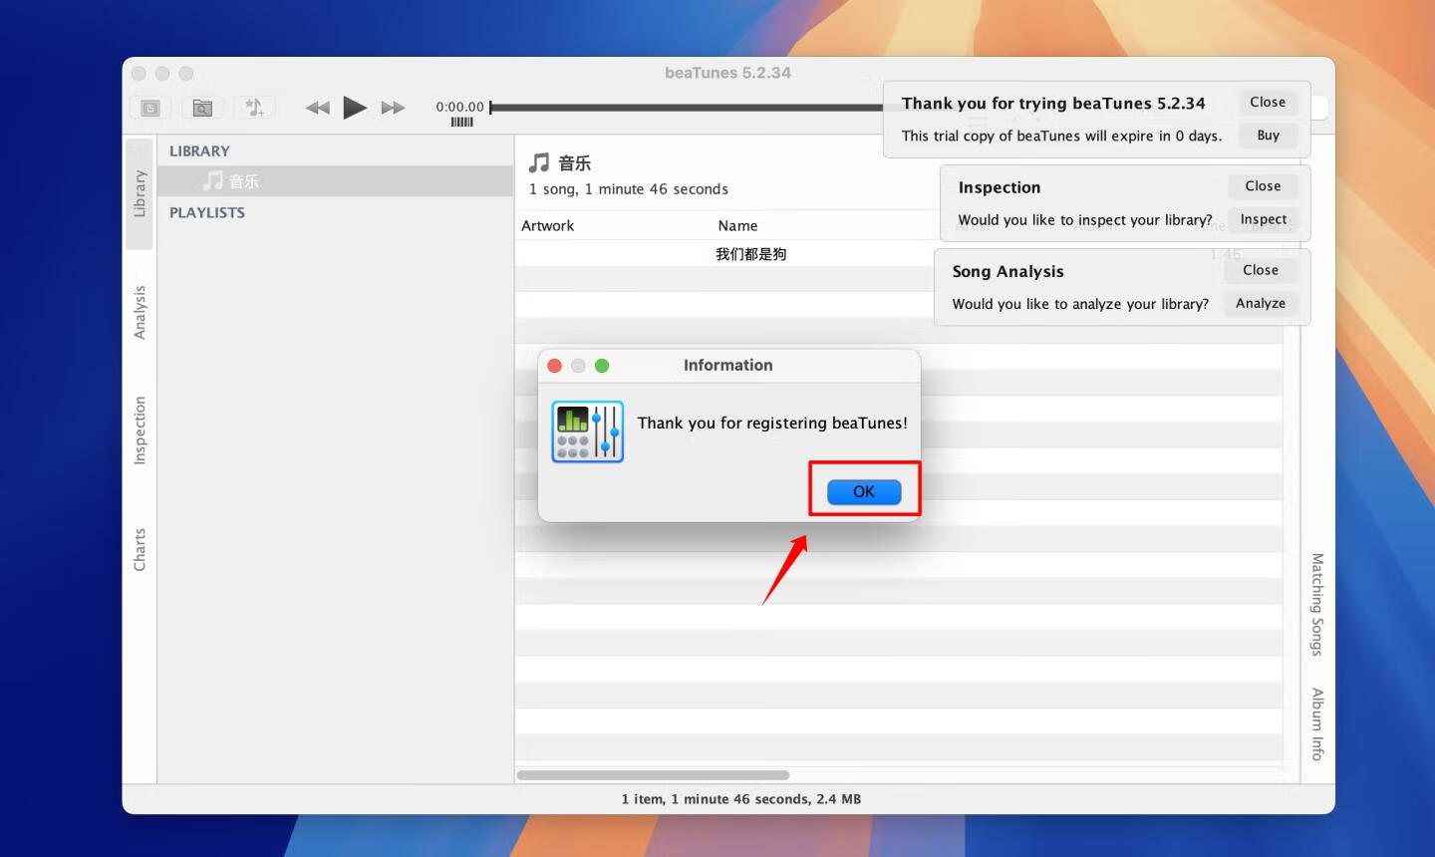Open the Album Info side tab

click(1317, 723)
